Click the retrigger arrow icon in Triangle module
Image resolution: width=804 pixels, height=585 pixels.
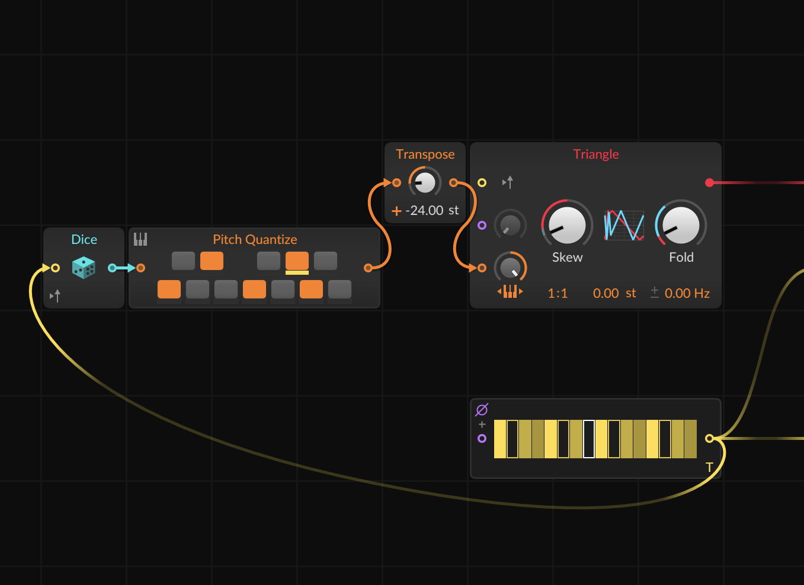[x=508, y=182]
